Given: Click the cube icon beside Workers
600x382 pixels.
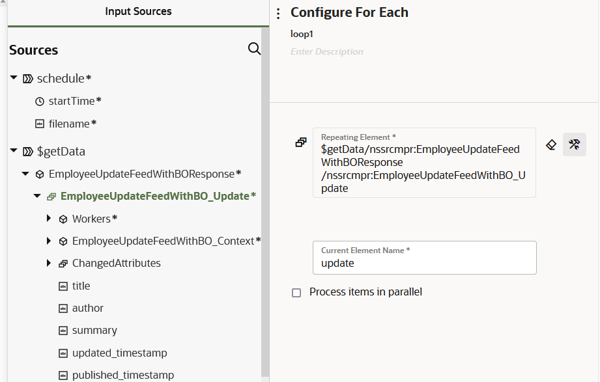Looking at the screenshot, I should [x=63, y=219].
